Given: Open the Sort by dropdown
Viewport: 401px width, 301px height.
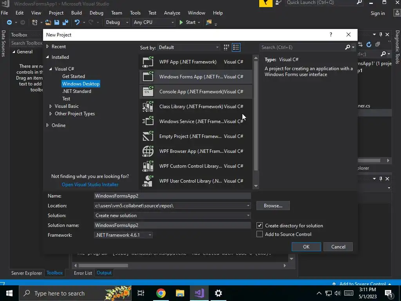Looking at the screenshot, I should click(189, 47).
